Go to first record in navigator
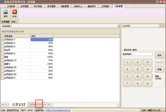The image size is (166, 112). 3,104
